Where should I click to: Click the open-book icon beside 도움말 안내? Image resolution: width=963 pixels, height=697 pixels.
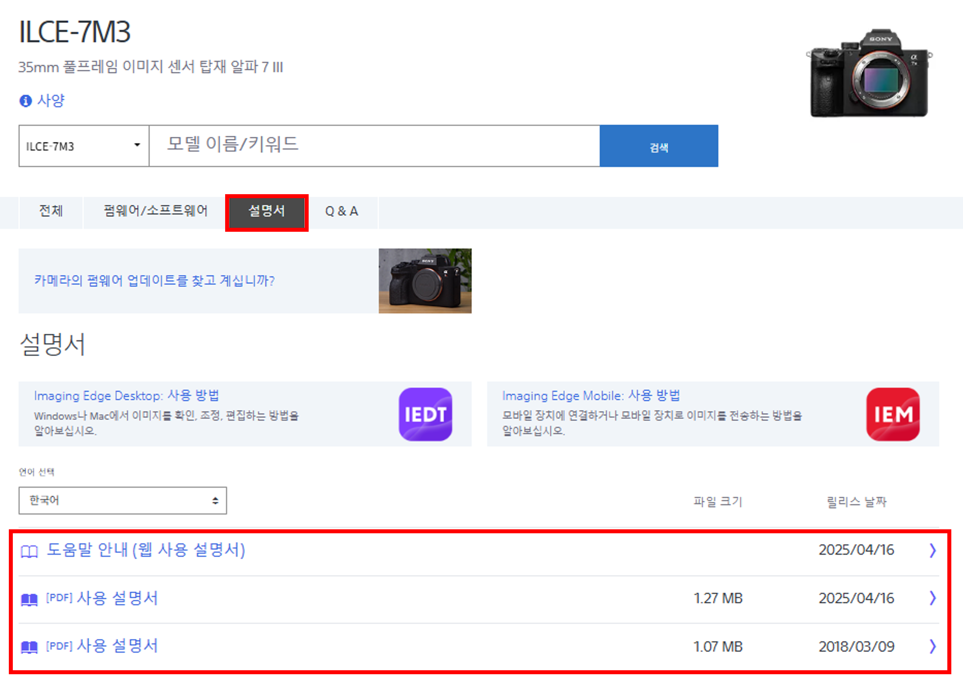pyautogui.click(x=29, y=552)
